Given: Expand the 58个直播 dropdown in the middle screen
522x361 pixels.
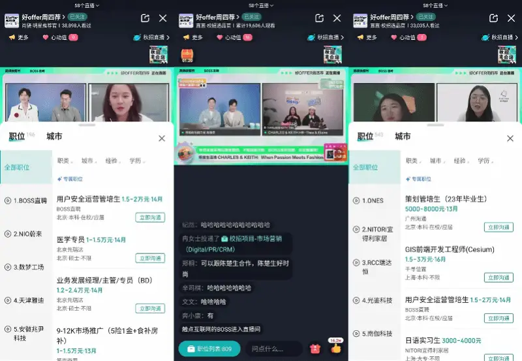Looking at the screenshot, I should (261, 5).
